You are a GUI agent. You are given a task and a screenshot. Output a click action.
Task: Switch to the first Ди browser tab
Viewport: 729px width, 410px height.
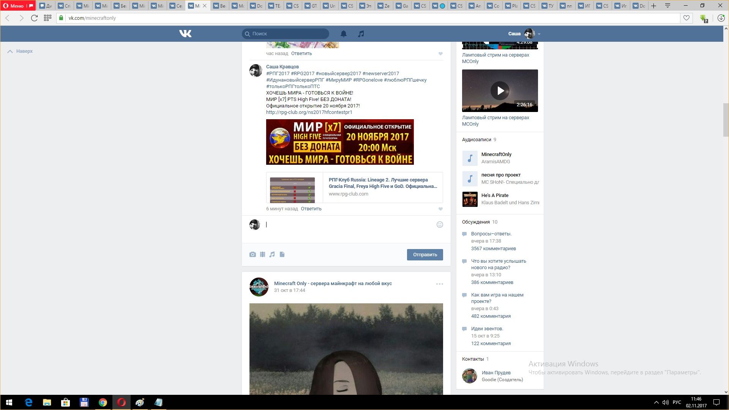[x=46, y=6]
